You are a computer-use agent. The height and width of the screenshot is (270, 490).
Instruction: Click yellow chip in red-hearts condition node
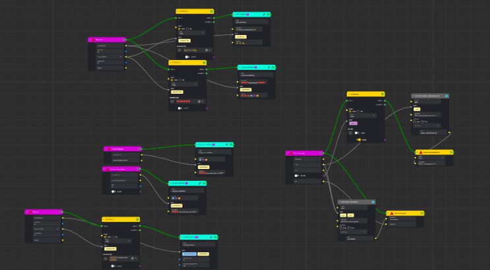click(177, 92)
